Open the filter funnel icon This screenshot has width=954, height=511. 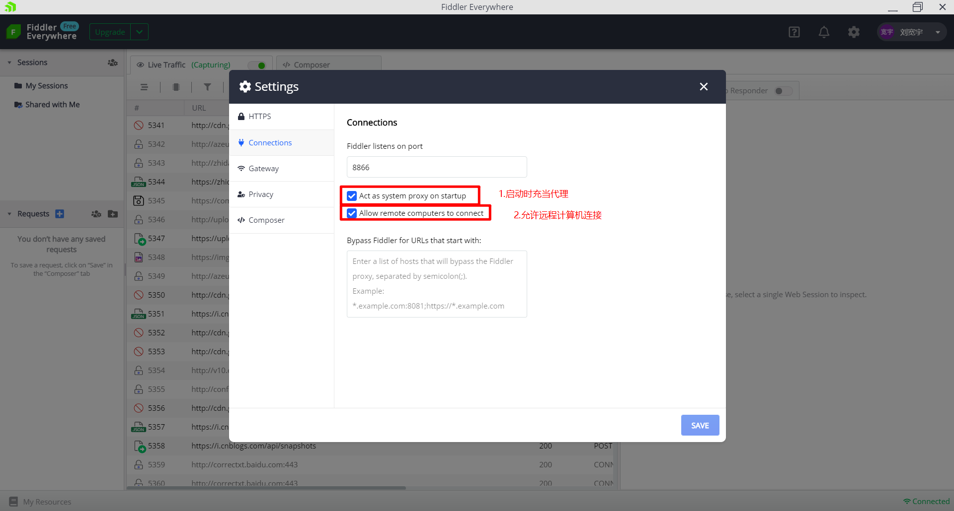208,87
